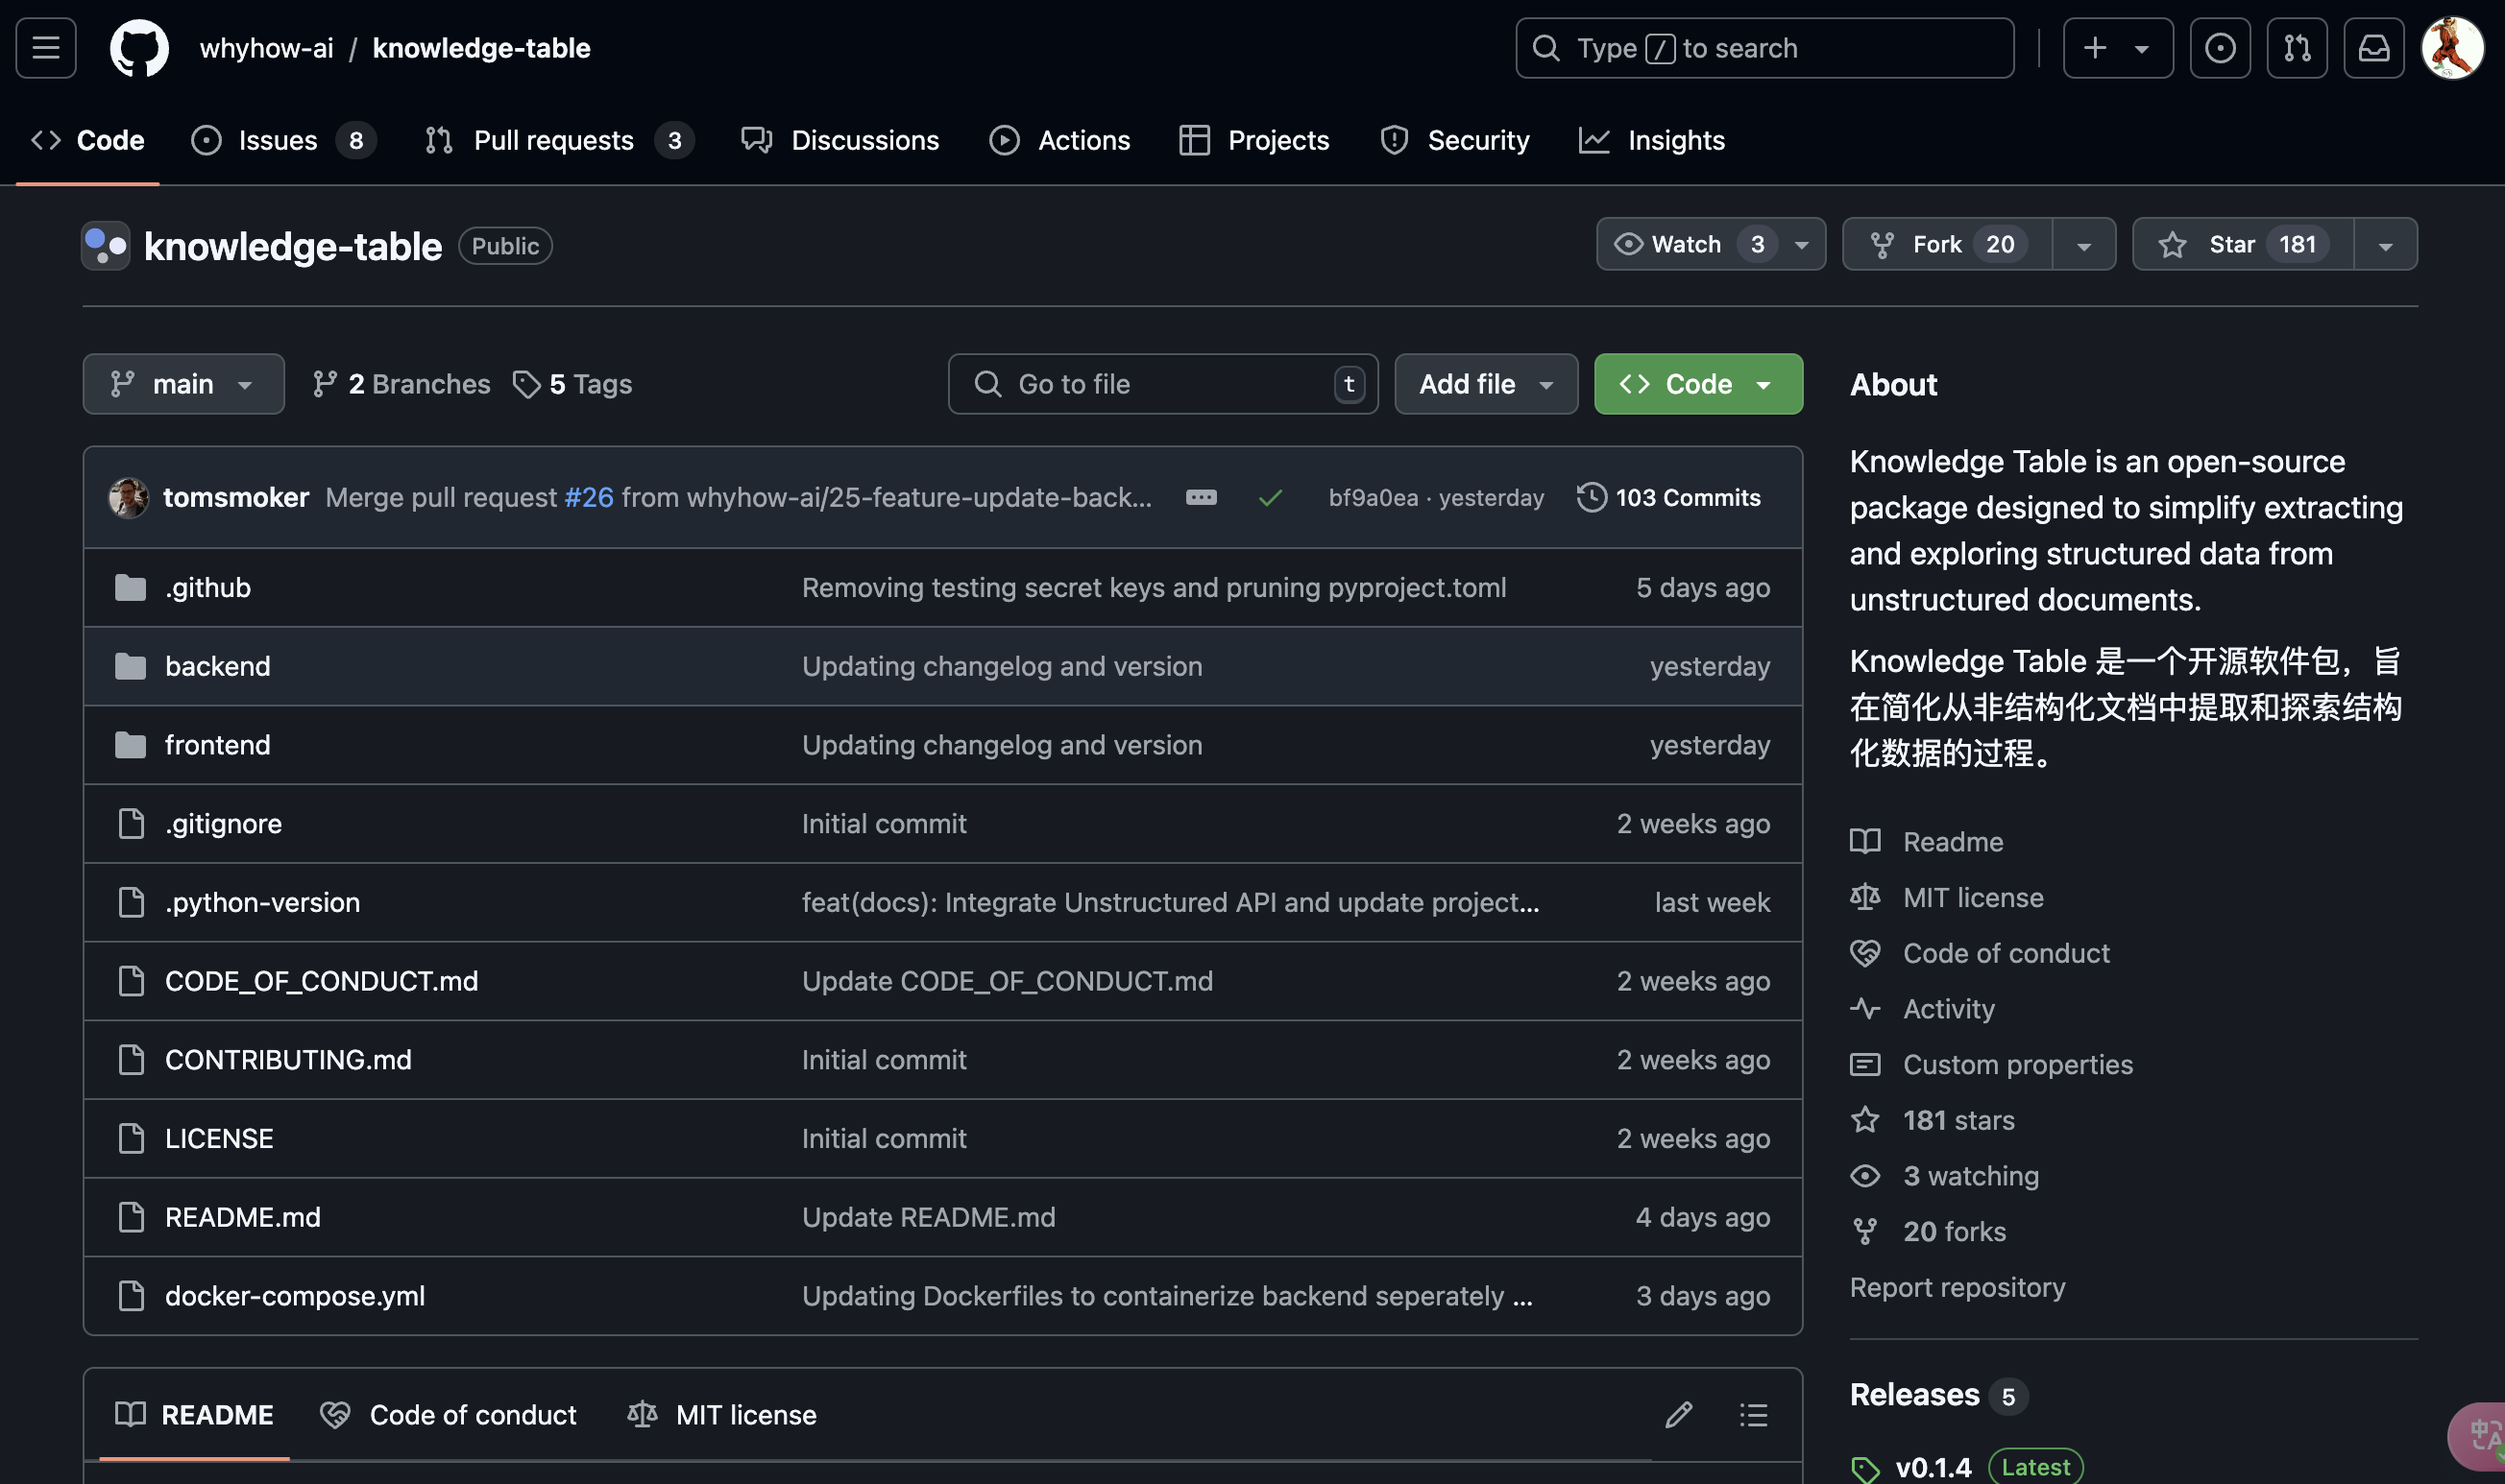This screenshot has height=1484, width=2505.
Task: View the 5 Tags link
Action: (572, 384)
